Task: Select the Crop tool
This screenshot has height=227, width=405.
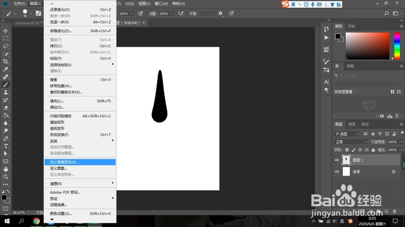Action: tap(5, 61)
